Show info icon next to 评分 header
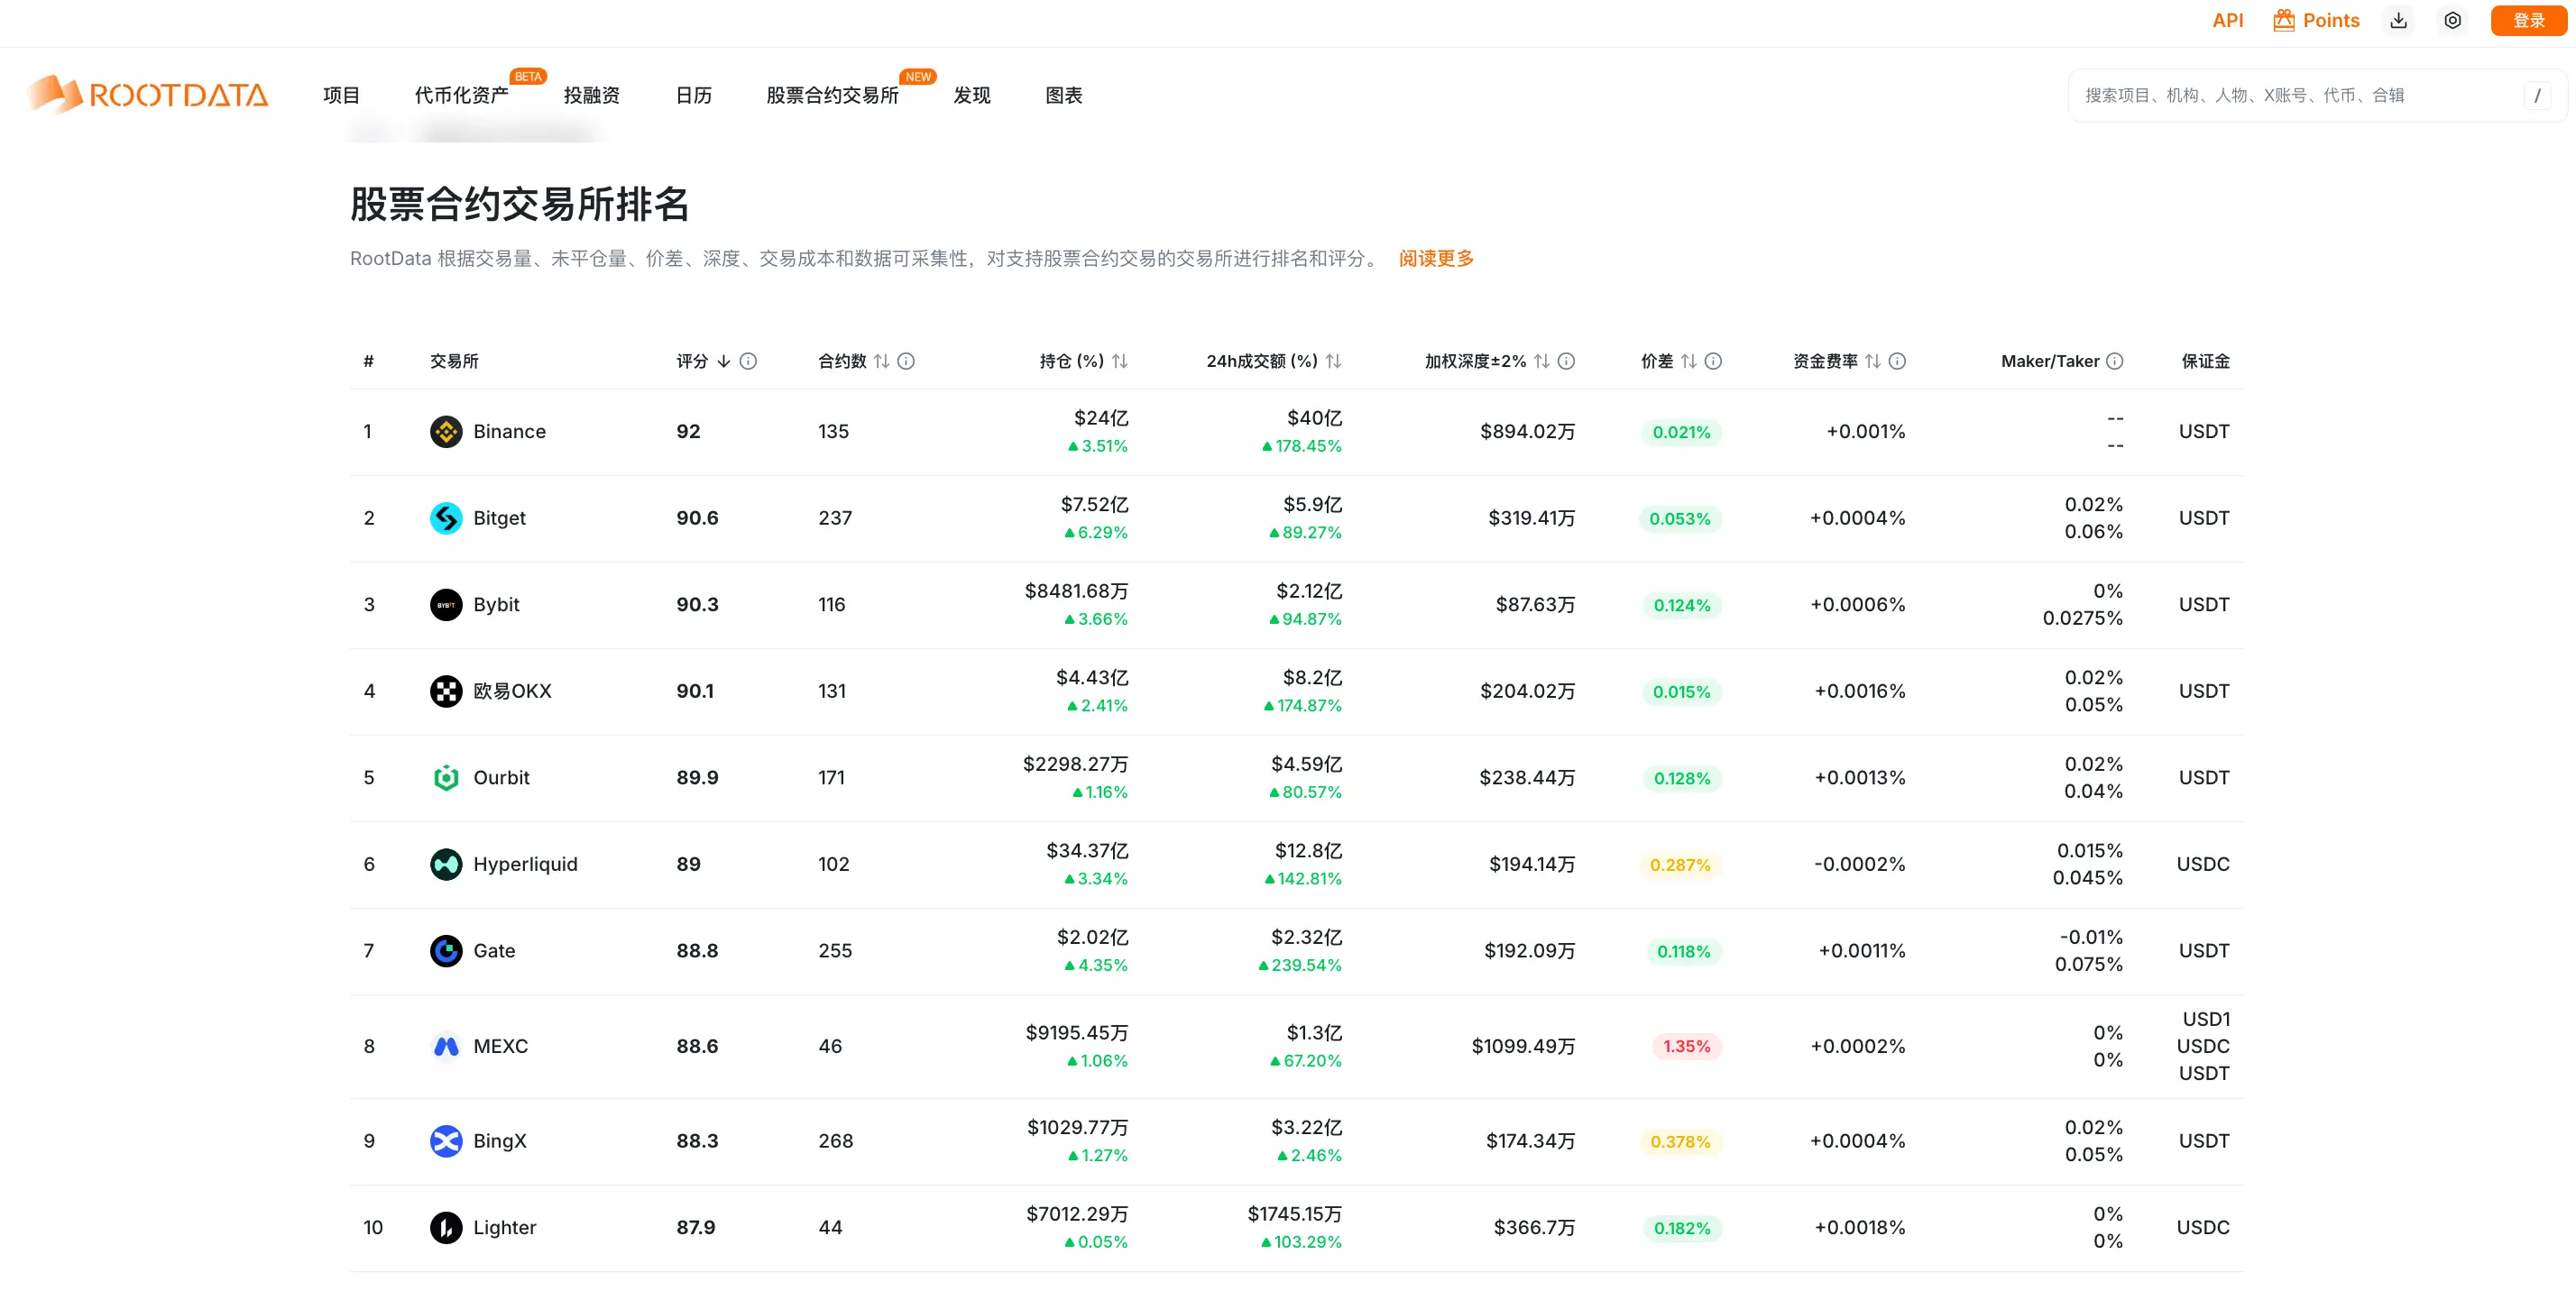The height and width of the screenshot is (1291, 2576). (x=748, y=361)
